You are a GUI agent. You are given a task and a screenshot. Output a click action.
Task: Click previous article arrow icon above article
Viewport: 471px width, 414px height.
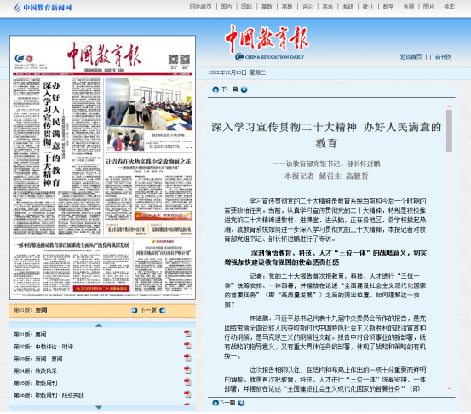pyautogui.click(x=215, y=89)
